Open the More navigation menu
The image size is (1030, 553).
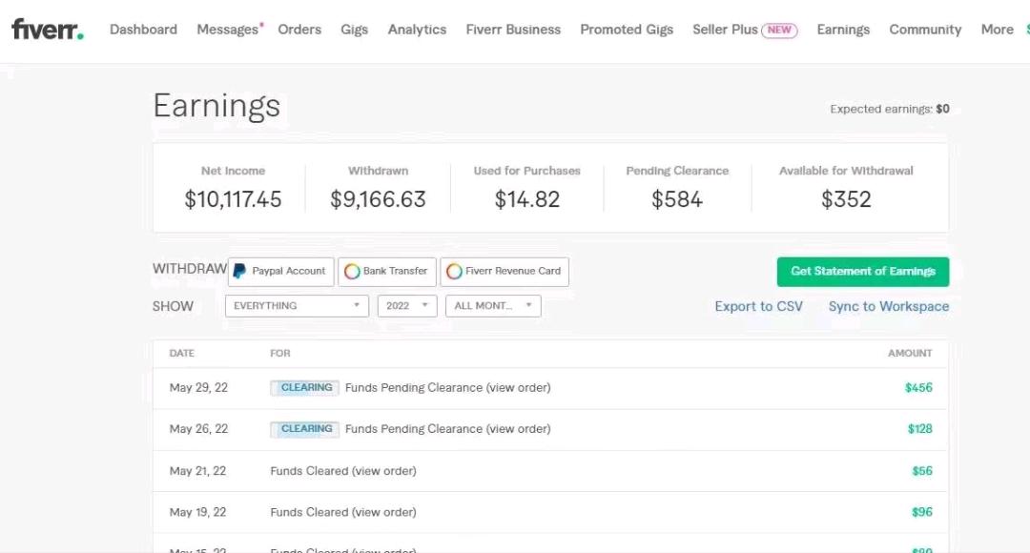coord(997,30)
